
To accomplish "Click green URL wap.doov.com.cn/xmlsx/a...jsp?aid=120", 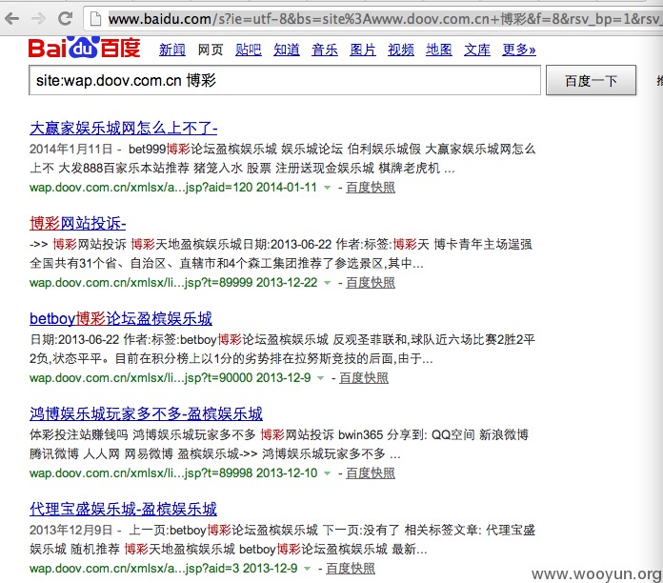I will point(141,188).
